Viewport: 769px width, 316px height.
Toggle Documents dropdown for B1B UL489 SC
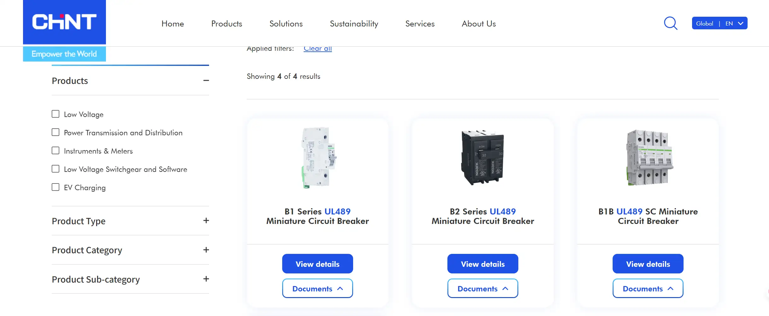coord(648,288)
